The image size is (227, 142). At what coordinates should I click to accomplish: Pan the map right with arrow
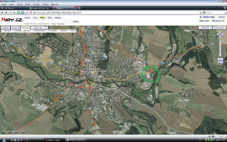(x=223, y=34)
